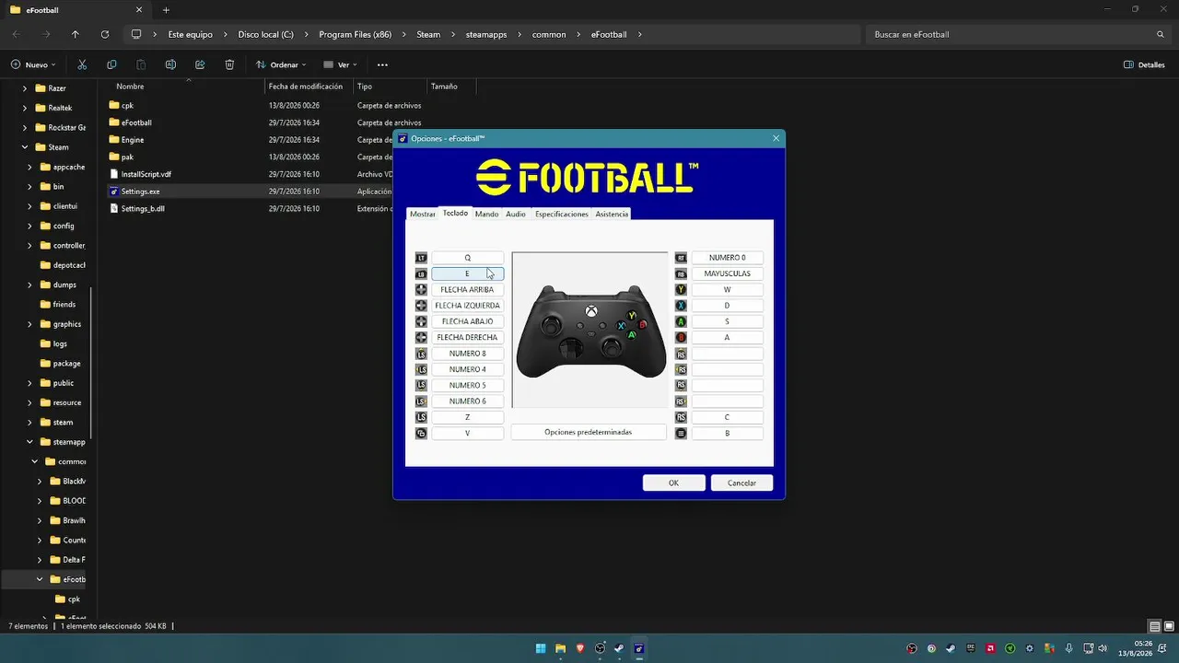Screen dimensions: 1179x663
Task: Click the Buscar en eFootball search box
Action: pyautogui.click(x=1018, y=34)
